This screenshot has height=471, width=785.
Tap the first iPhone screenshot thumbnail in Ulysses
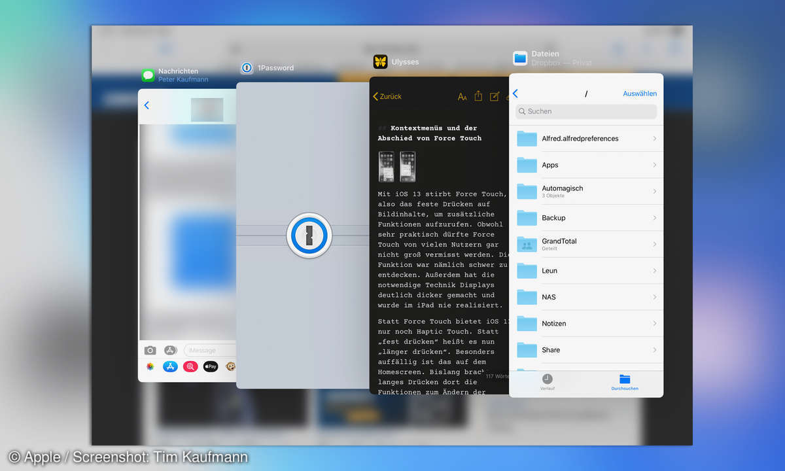pyautogui.click(x=387, y=167)
